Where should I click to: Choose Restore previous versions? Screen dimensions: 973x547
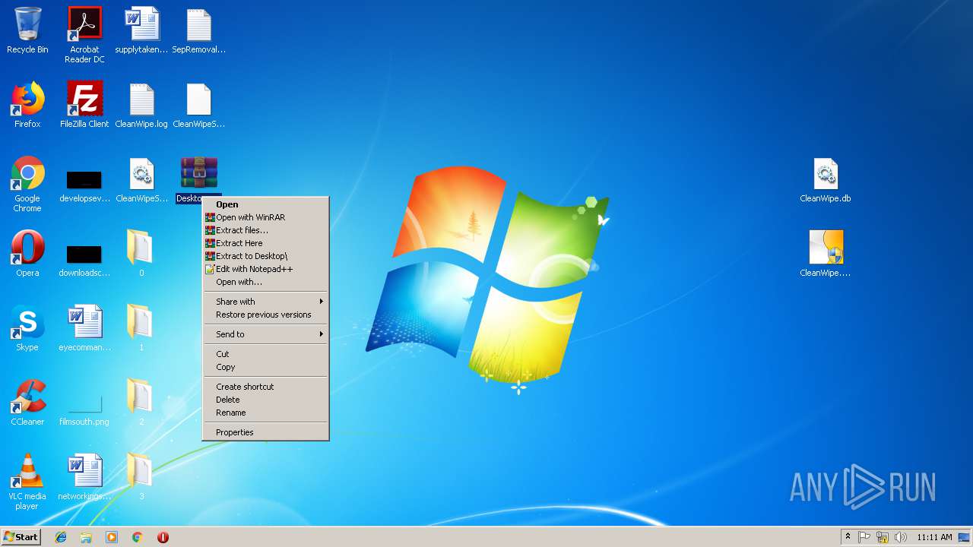(265, 315)
